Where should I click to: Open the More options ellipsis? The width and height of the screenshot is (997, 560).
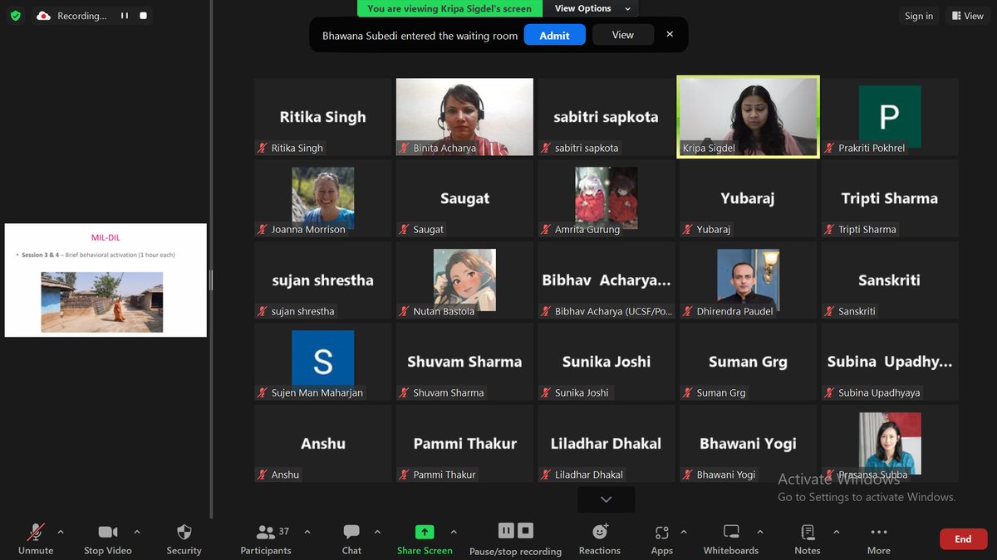[878, 532]
